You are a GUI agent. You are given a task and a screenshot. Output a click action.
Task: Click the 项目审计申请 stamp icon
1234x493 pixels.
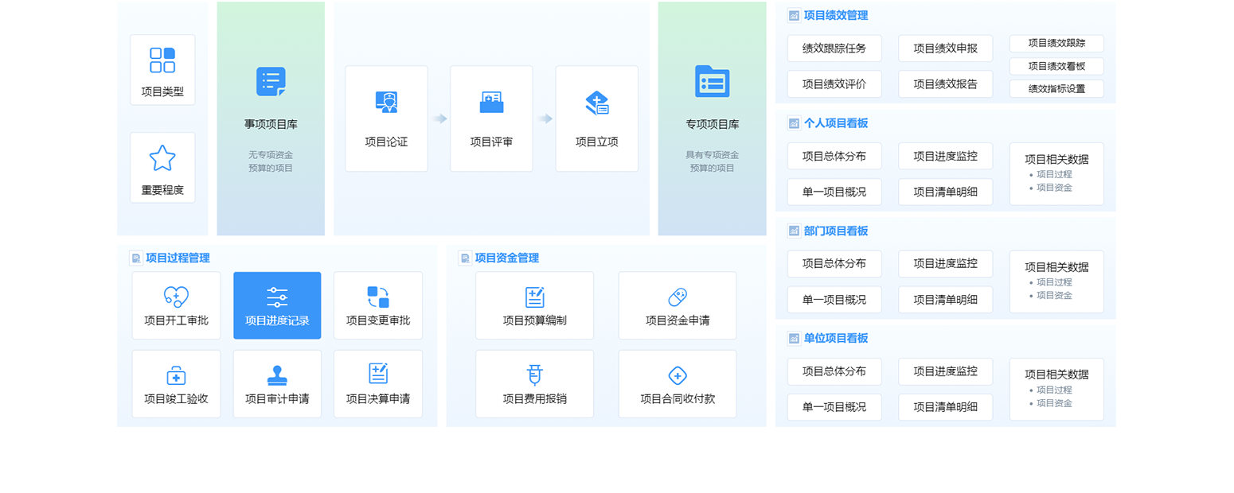coord(277,375)
